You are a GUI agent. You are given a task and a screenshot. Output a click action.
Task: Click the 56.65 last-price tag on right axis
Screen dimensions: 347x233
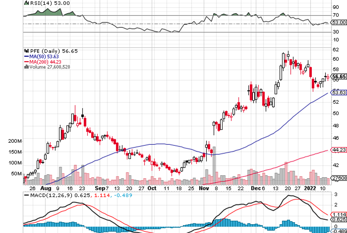tap(339, 77)
